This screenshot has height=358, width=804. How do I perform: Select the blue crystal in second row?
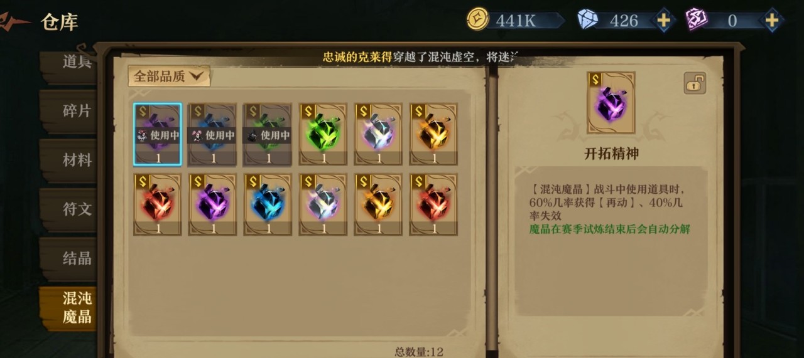[x=268, y=204]
